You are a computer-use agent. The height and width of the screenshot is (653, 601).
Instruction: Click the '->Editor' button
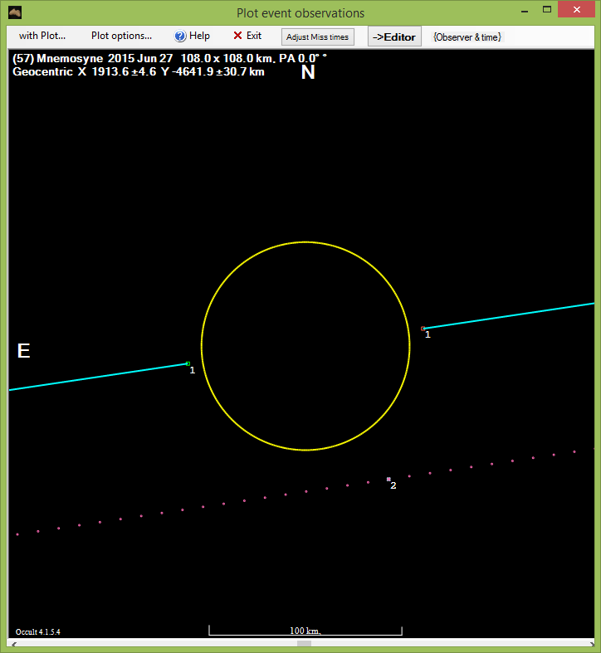click(x=394, y=37)
